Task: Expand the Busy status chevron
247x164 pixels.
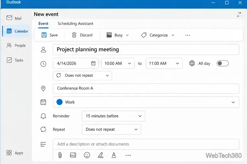Action: (127, 35)
